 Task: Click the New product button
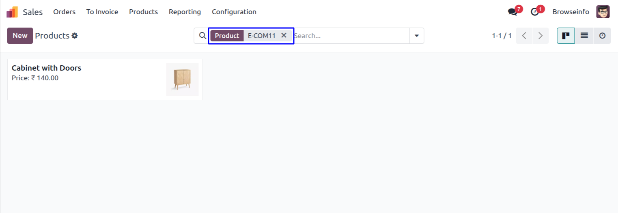20,36
